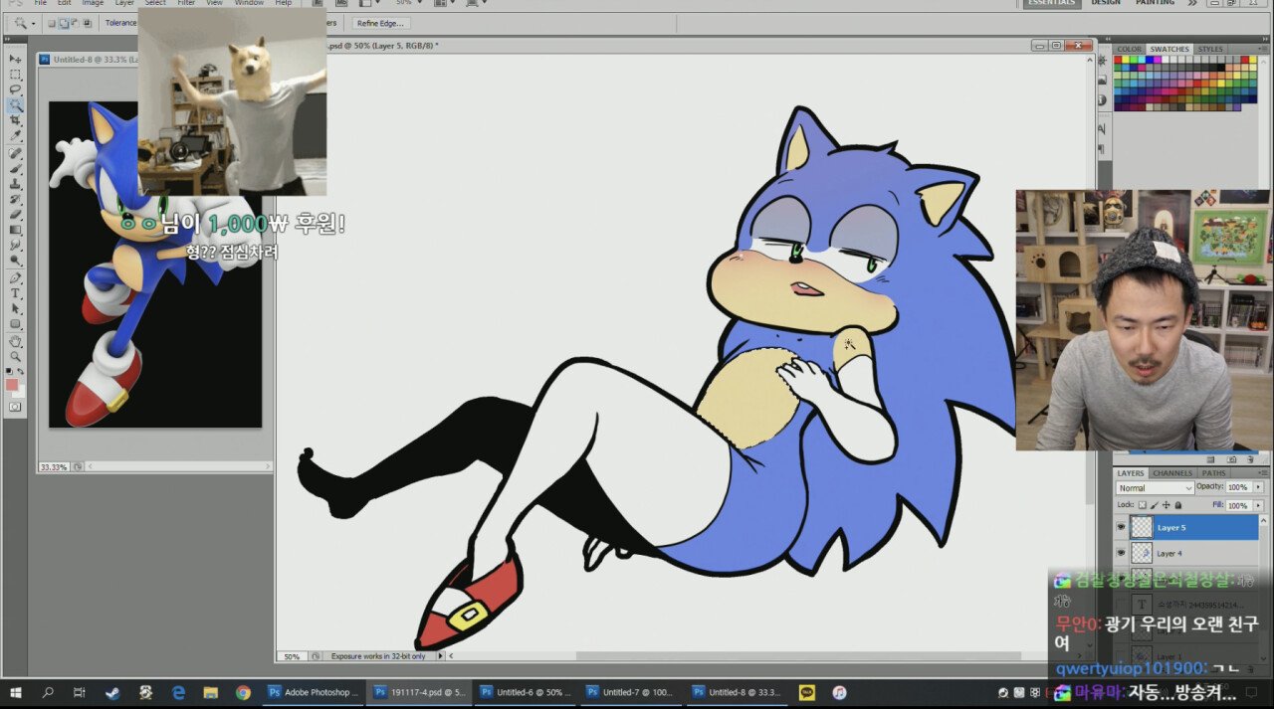Open the 191117-4.psd taskbar button
Screen dimensions: 1274x709
(419, 692)
